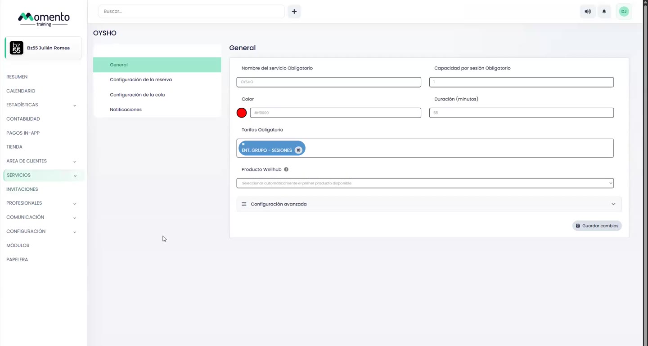Open MÓDULOS in sidebar
648x346 pixels.
pos(18,245)
